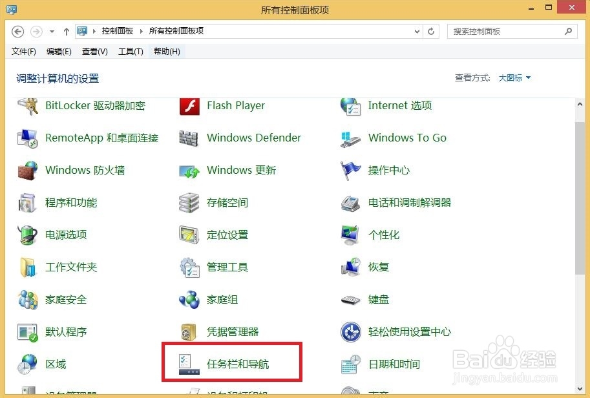Click the control panel window title icon
The image size is (590, 398).
12,10
